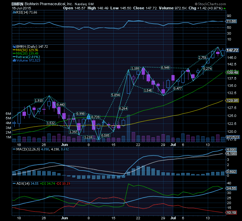Click the 71.66 RSI value tag on the right axis
This screenshot has width=242, height=221.
(x=231, y=21)
